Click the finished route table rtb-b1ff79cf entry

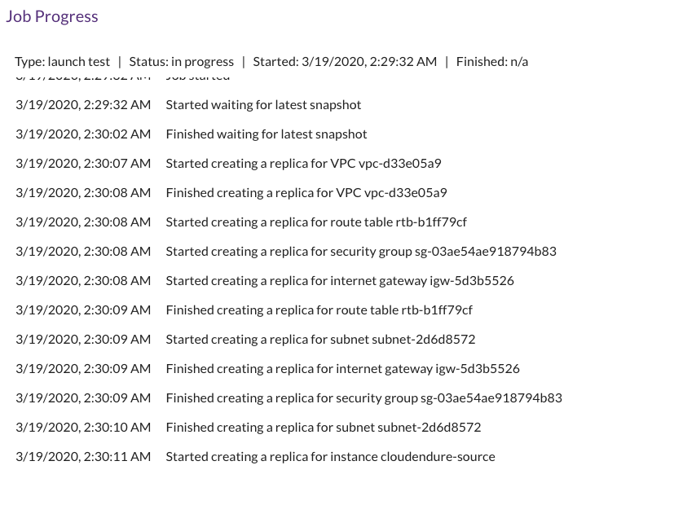coord(319,310)
